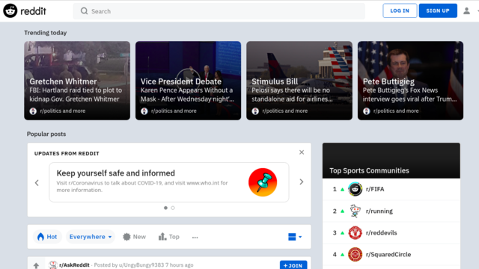Open r/running community
This screenshot has width=479, height=269.
[379, 211]
